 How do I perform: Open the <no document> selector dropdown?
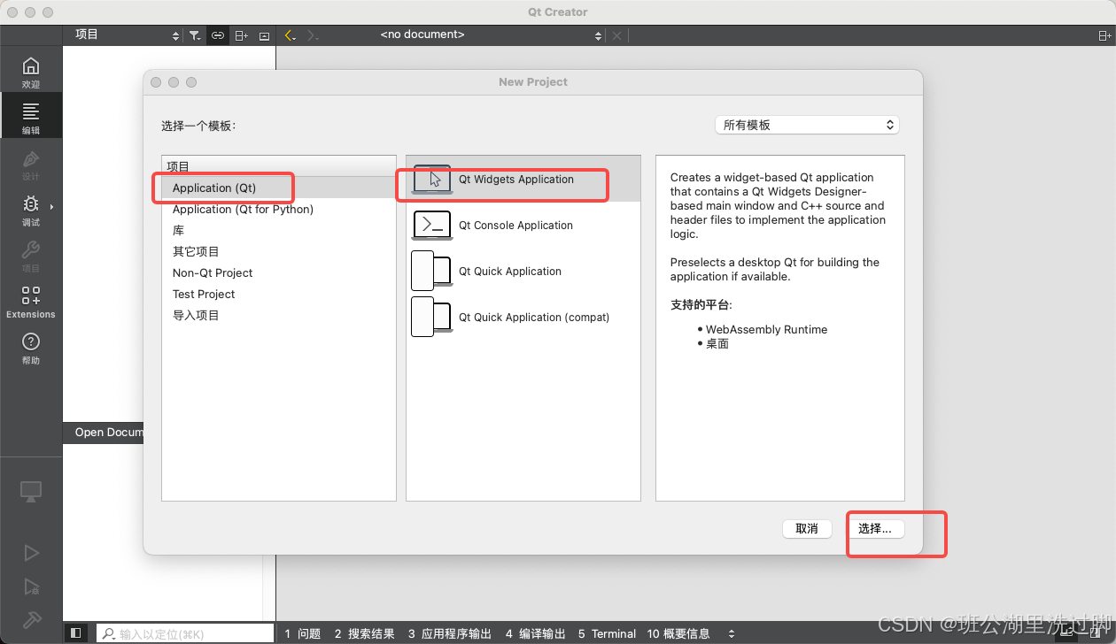click(491, 35)
